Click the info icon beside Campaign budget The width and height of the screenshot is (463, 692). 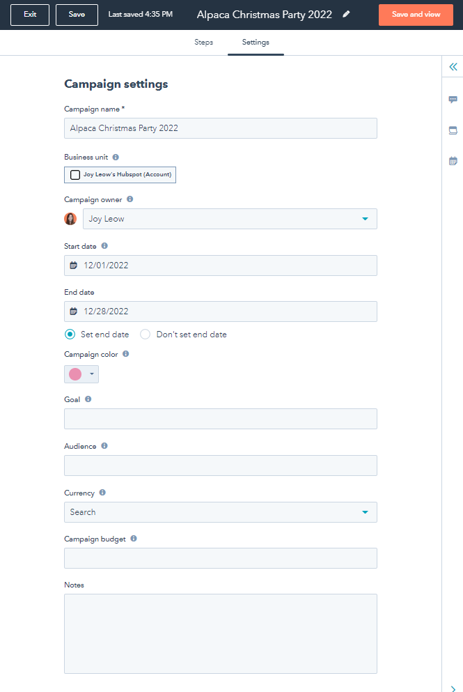[x=134, y=539]
